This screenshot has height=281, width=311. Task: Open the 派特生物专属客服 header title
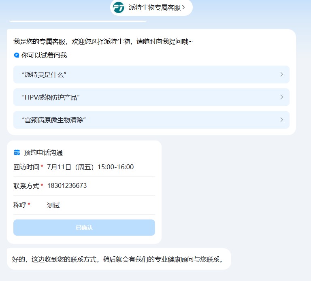(x=154, y=7)
